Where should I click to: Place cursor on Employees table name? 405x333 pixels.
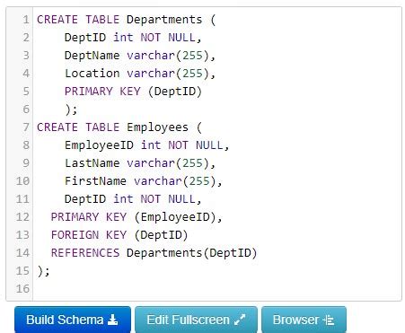tap(157, 127)
